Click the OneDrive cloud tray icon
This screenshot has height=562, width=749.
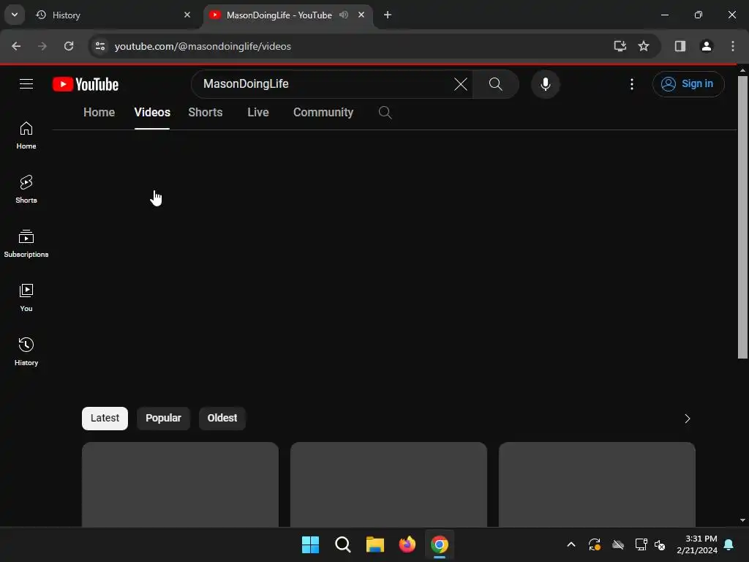(617, 544)
